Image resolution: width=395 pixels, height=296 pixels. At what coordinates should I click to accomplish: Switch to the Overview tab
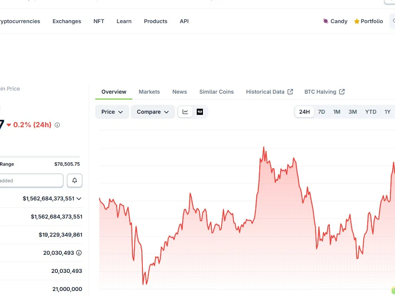(x=114, y=92)
